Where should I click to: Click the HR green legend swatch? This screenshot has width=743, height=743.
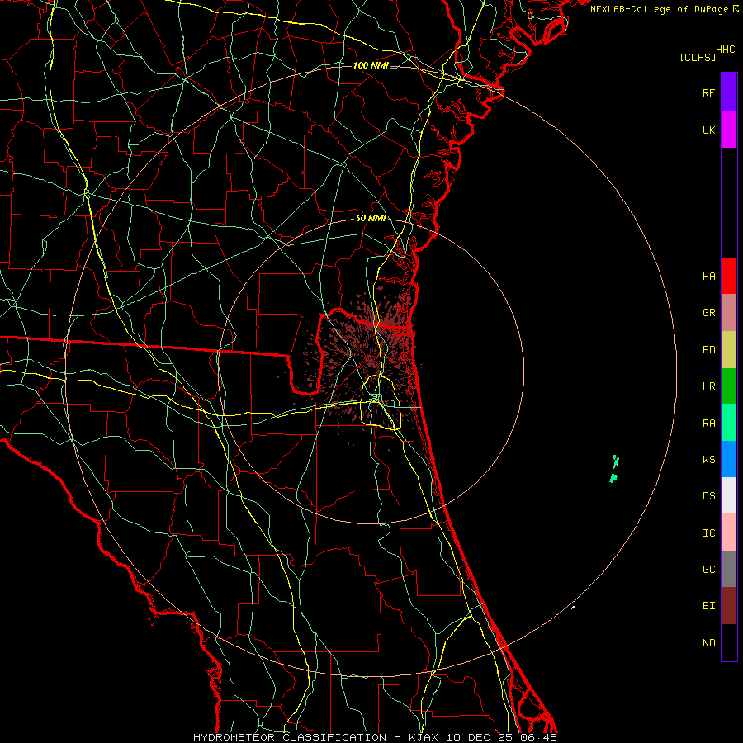[729, 386]
